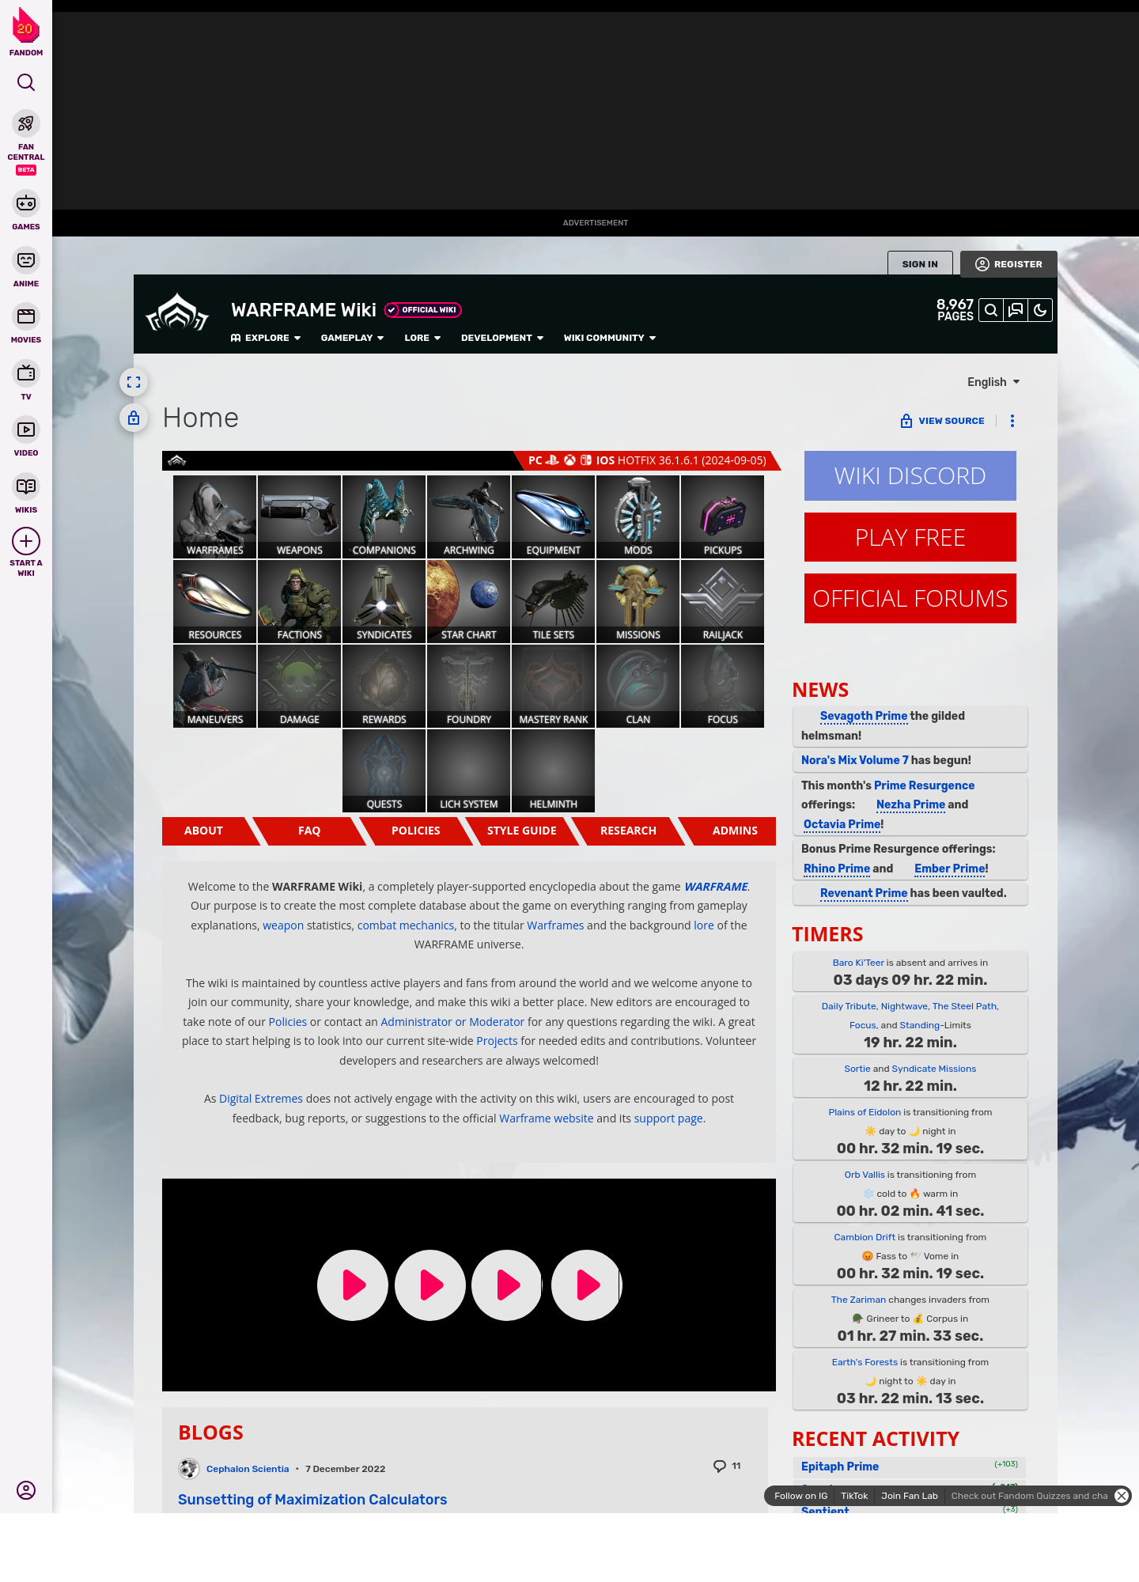Screen dimensions: 1139x1582
Task: Play the fourth video play button
Action: coord(587,1285)
